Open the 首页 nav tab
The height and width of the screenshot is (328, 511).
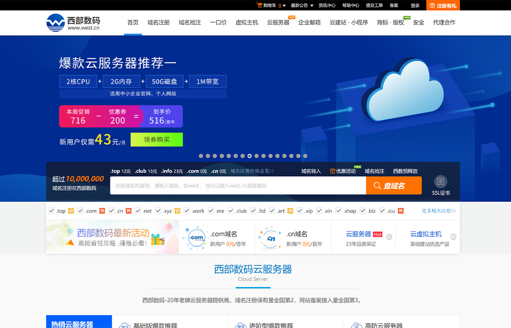pyautogui.click(x=133, y=22)
